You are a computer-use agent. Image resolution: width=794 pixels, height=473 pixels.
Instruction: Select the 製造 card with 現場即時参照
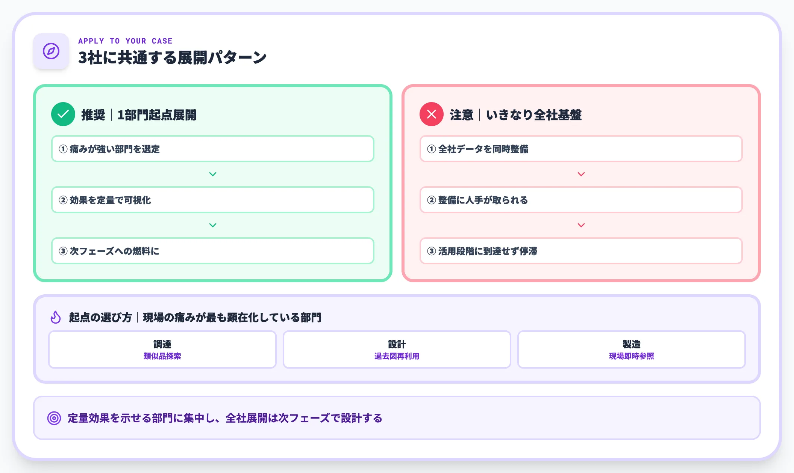(x=632, y=349)
